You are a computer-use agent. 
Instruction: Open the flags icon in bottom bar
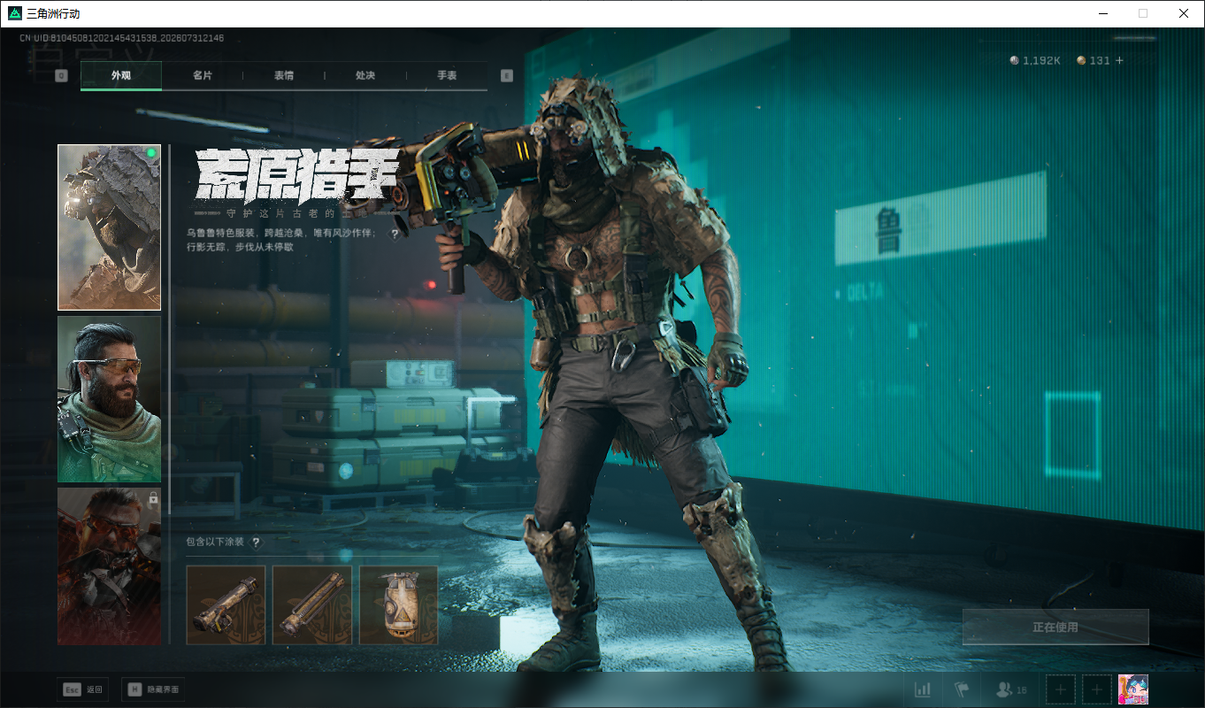click(x=962, y=689)
